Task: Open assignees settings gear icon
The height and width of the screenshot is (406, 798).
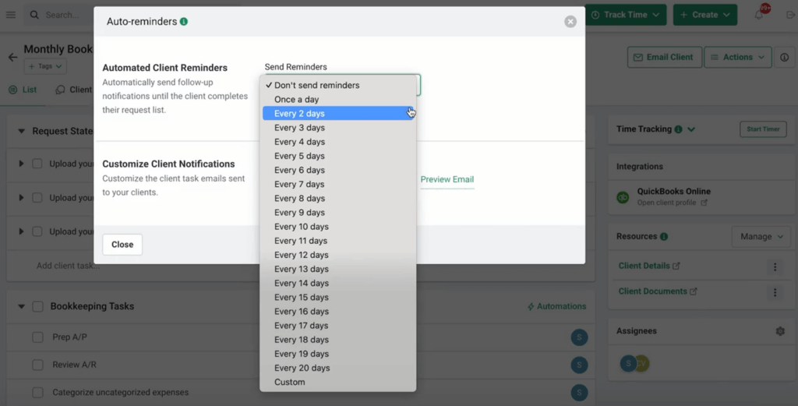Action: tap(780, 331)
